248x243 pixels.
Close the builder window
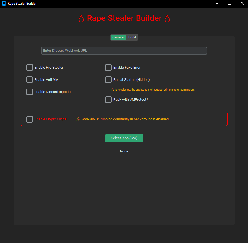242,4
